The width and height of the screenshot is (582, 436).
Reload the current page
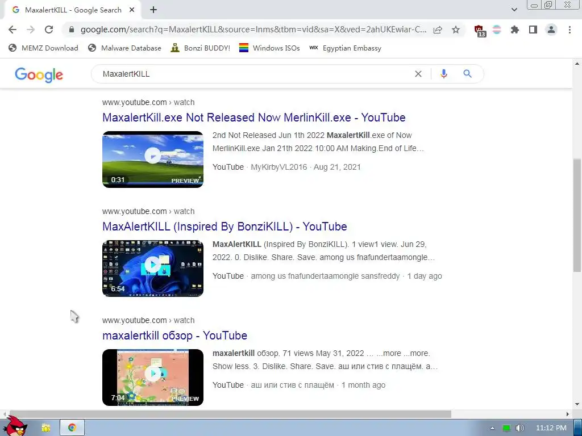click(x=49, y=30)
